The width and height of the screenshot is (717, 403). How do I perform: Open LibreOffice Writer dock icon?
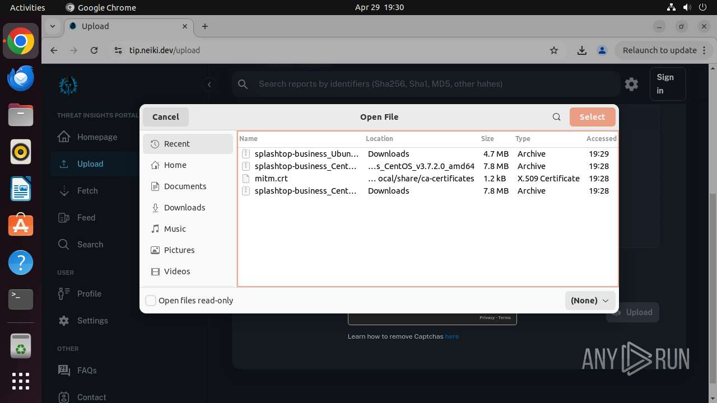pos(21,189)
